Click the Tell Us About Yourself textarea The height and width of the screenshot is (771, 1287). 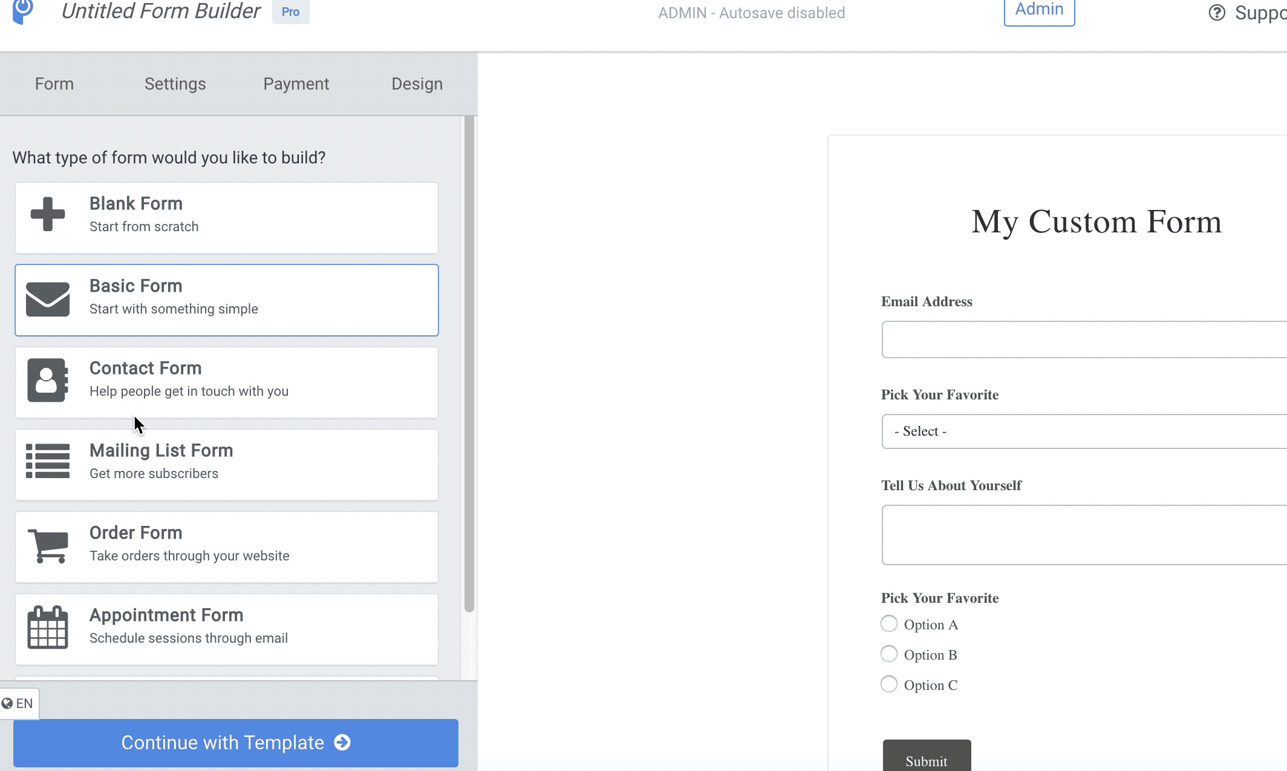pyautogui.click(x=1084, y=535)
